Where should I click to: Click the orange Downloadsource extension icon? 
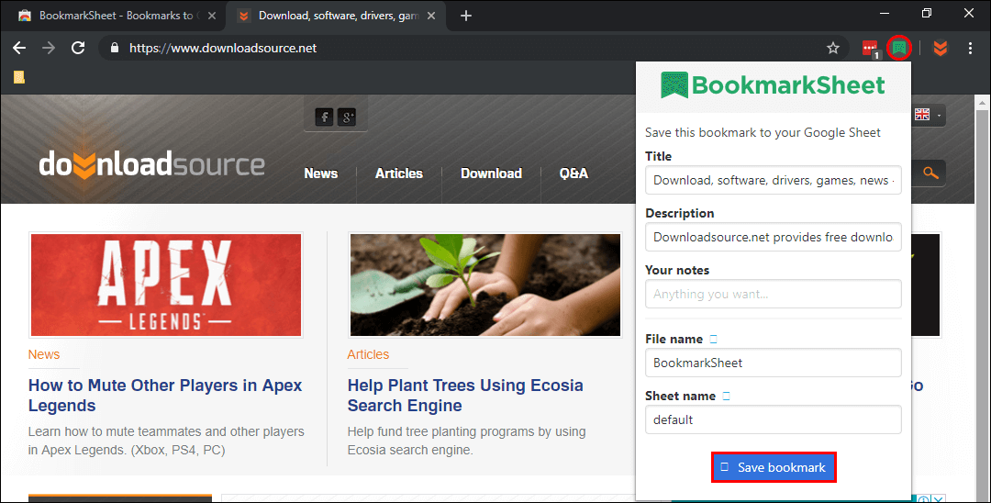click(x=941, y=48)
